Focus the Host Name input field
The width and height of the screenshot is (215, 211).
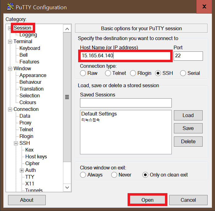[125, 56]
